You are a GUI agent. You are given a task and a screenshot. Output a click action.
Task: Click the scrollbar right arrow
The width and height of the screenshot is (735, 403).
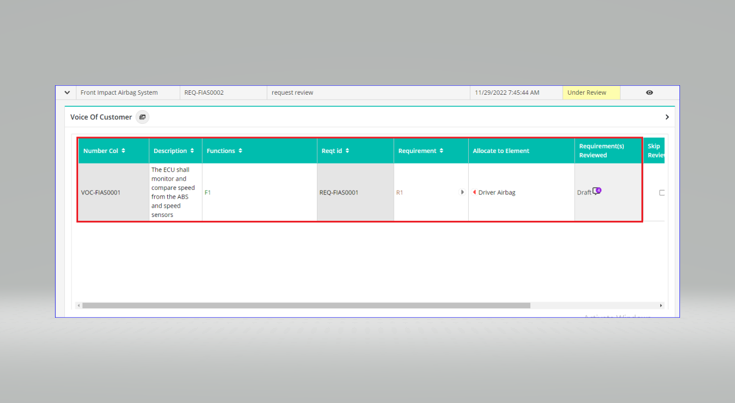(x=661, y=305)
